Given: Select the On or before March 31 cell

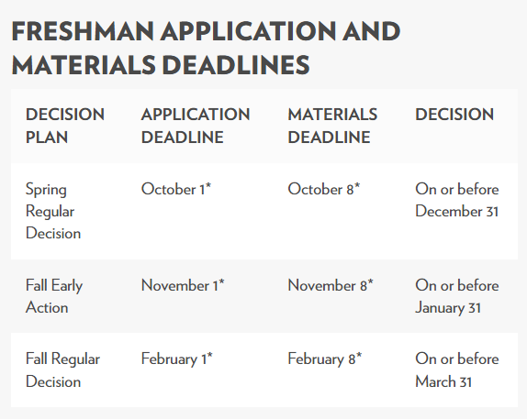Looking at the screenshot, I should 456,370.
